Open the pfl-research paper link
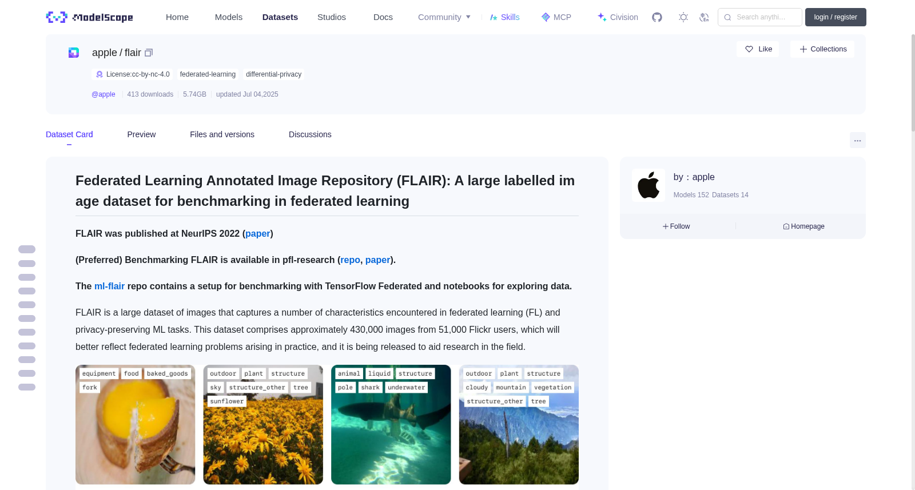Viewport: 915px width, 490px height. [377, 260]
